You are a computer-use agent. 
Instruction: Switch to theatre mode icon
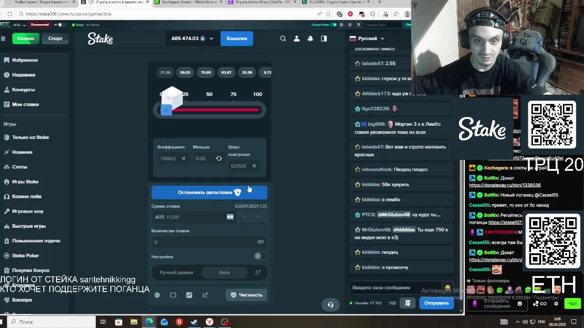pos(173,295)
